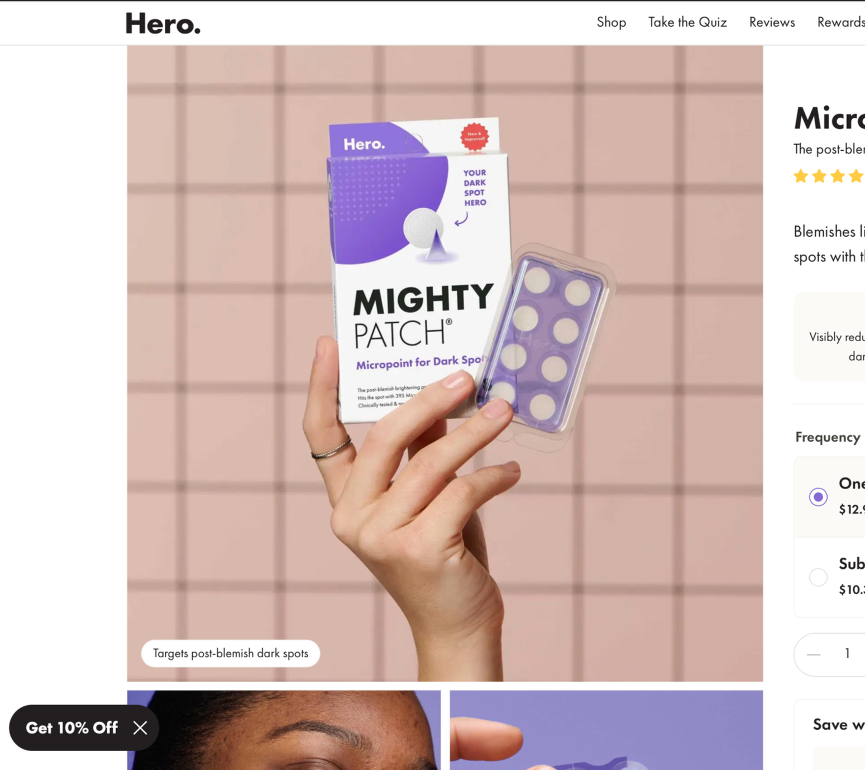This screenshot has width=865, height=770.
Task: Open the Shop menu
Action: (611, 22)
